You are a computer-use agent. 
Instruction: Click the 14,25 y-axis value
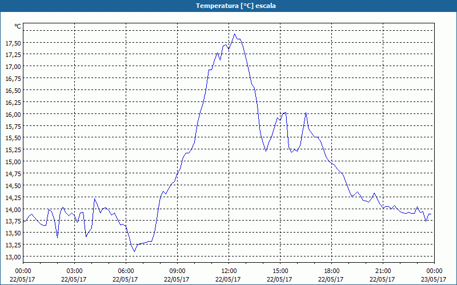pos(13,197)
